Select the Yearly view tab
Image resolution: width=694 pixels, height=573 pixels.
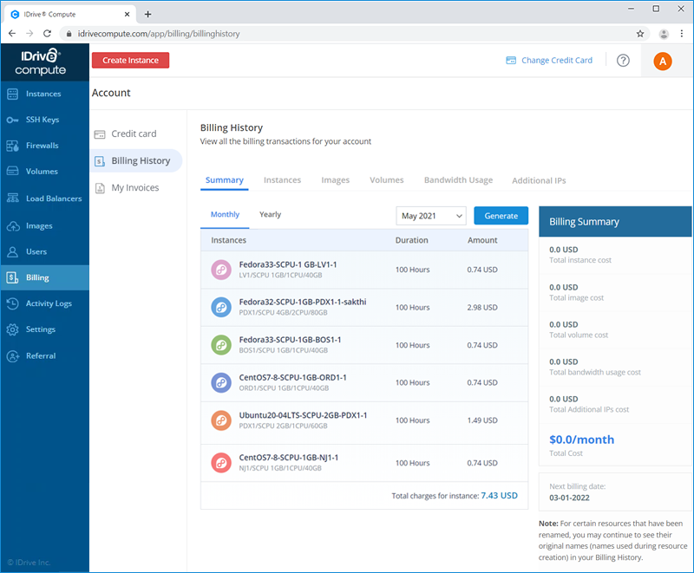(x=270, y=214)
